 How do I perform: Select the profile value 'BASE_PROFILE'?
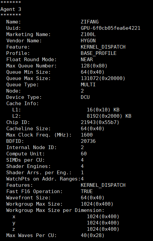(98, 53)
